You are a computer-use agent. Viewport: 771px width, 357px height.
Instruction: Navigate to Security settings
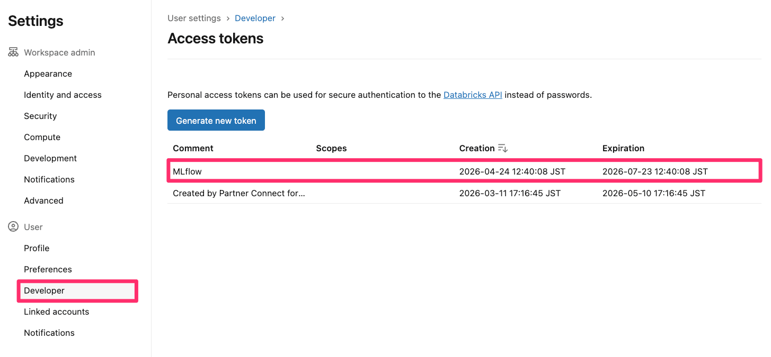pos(40,116)
